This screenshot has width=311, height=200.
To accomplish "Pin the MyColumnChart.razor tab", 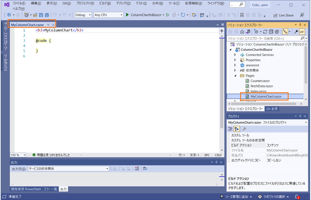I will coord(48,25).
